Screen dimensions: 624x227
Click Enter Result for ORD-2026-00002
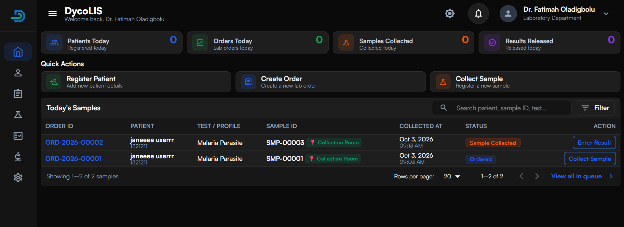pyautogui.click(x=594, y=143)
